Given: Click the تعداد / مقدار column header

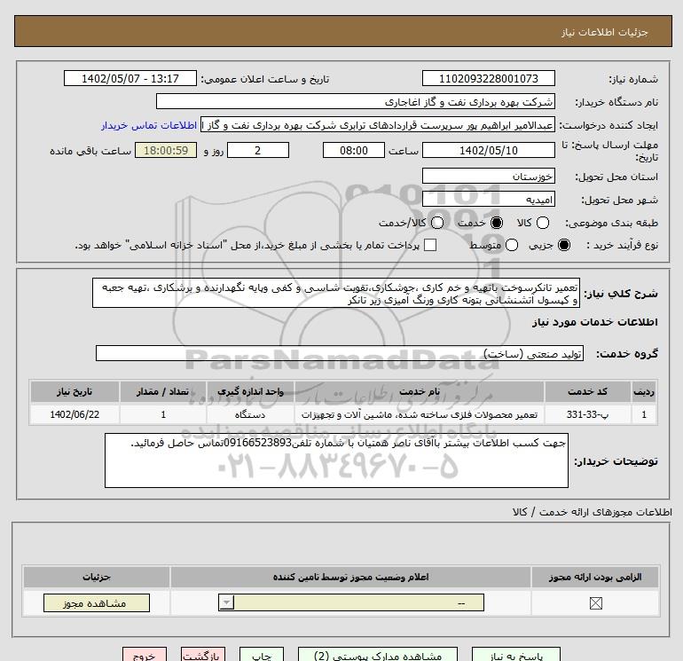Looking at the screenshot, I should click(x=163, y=391).
